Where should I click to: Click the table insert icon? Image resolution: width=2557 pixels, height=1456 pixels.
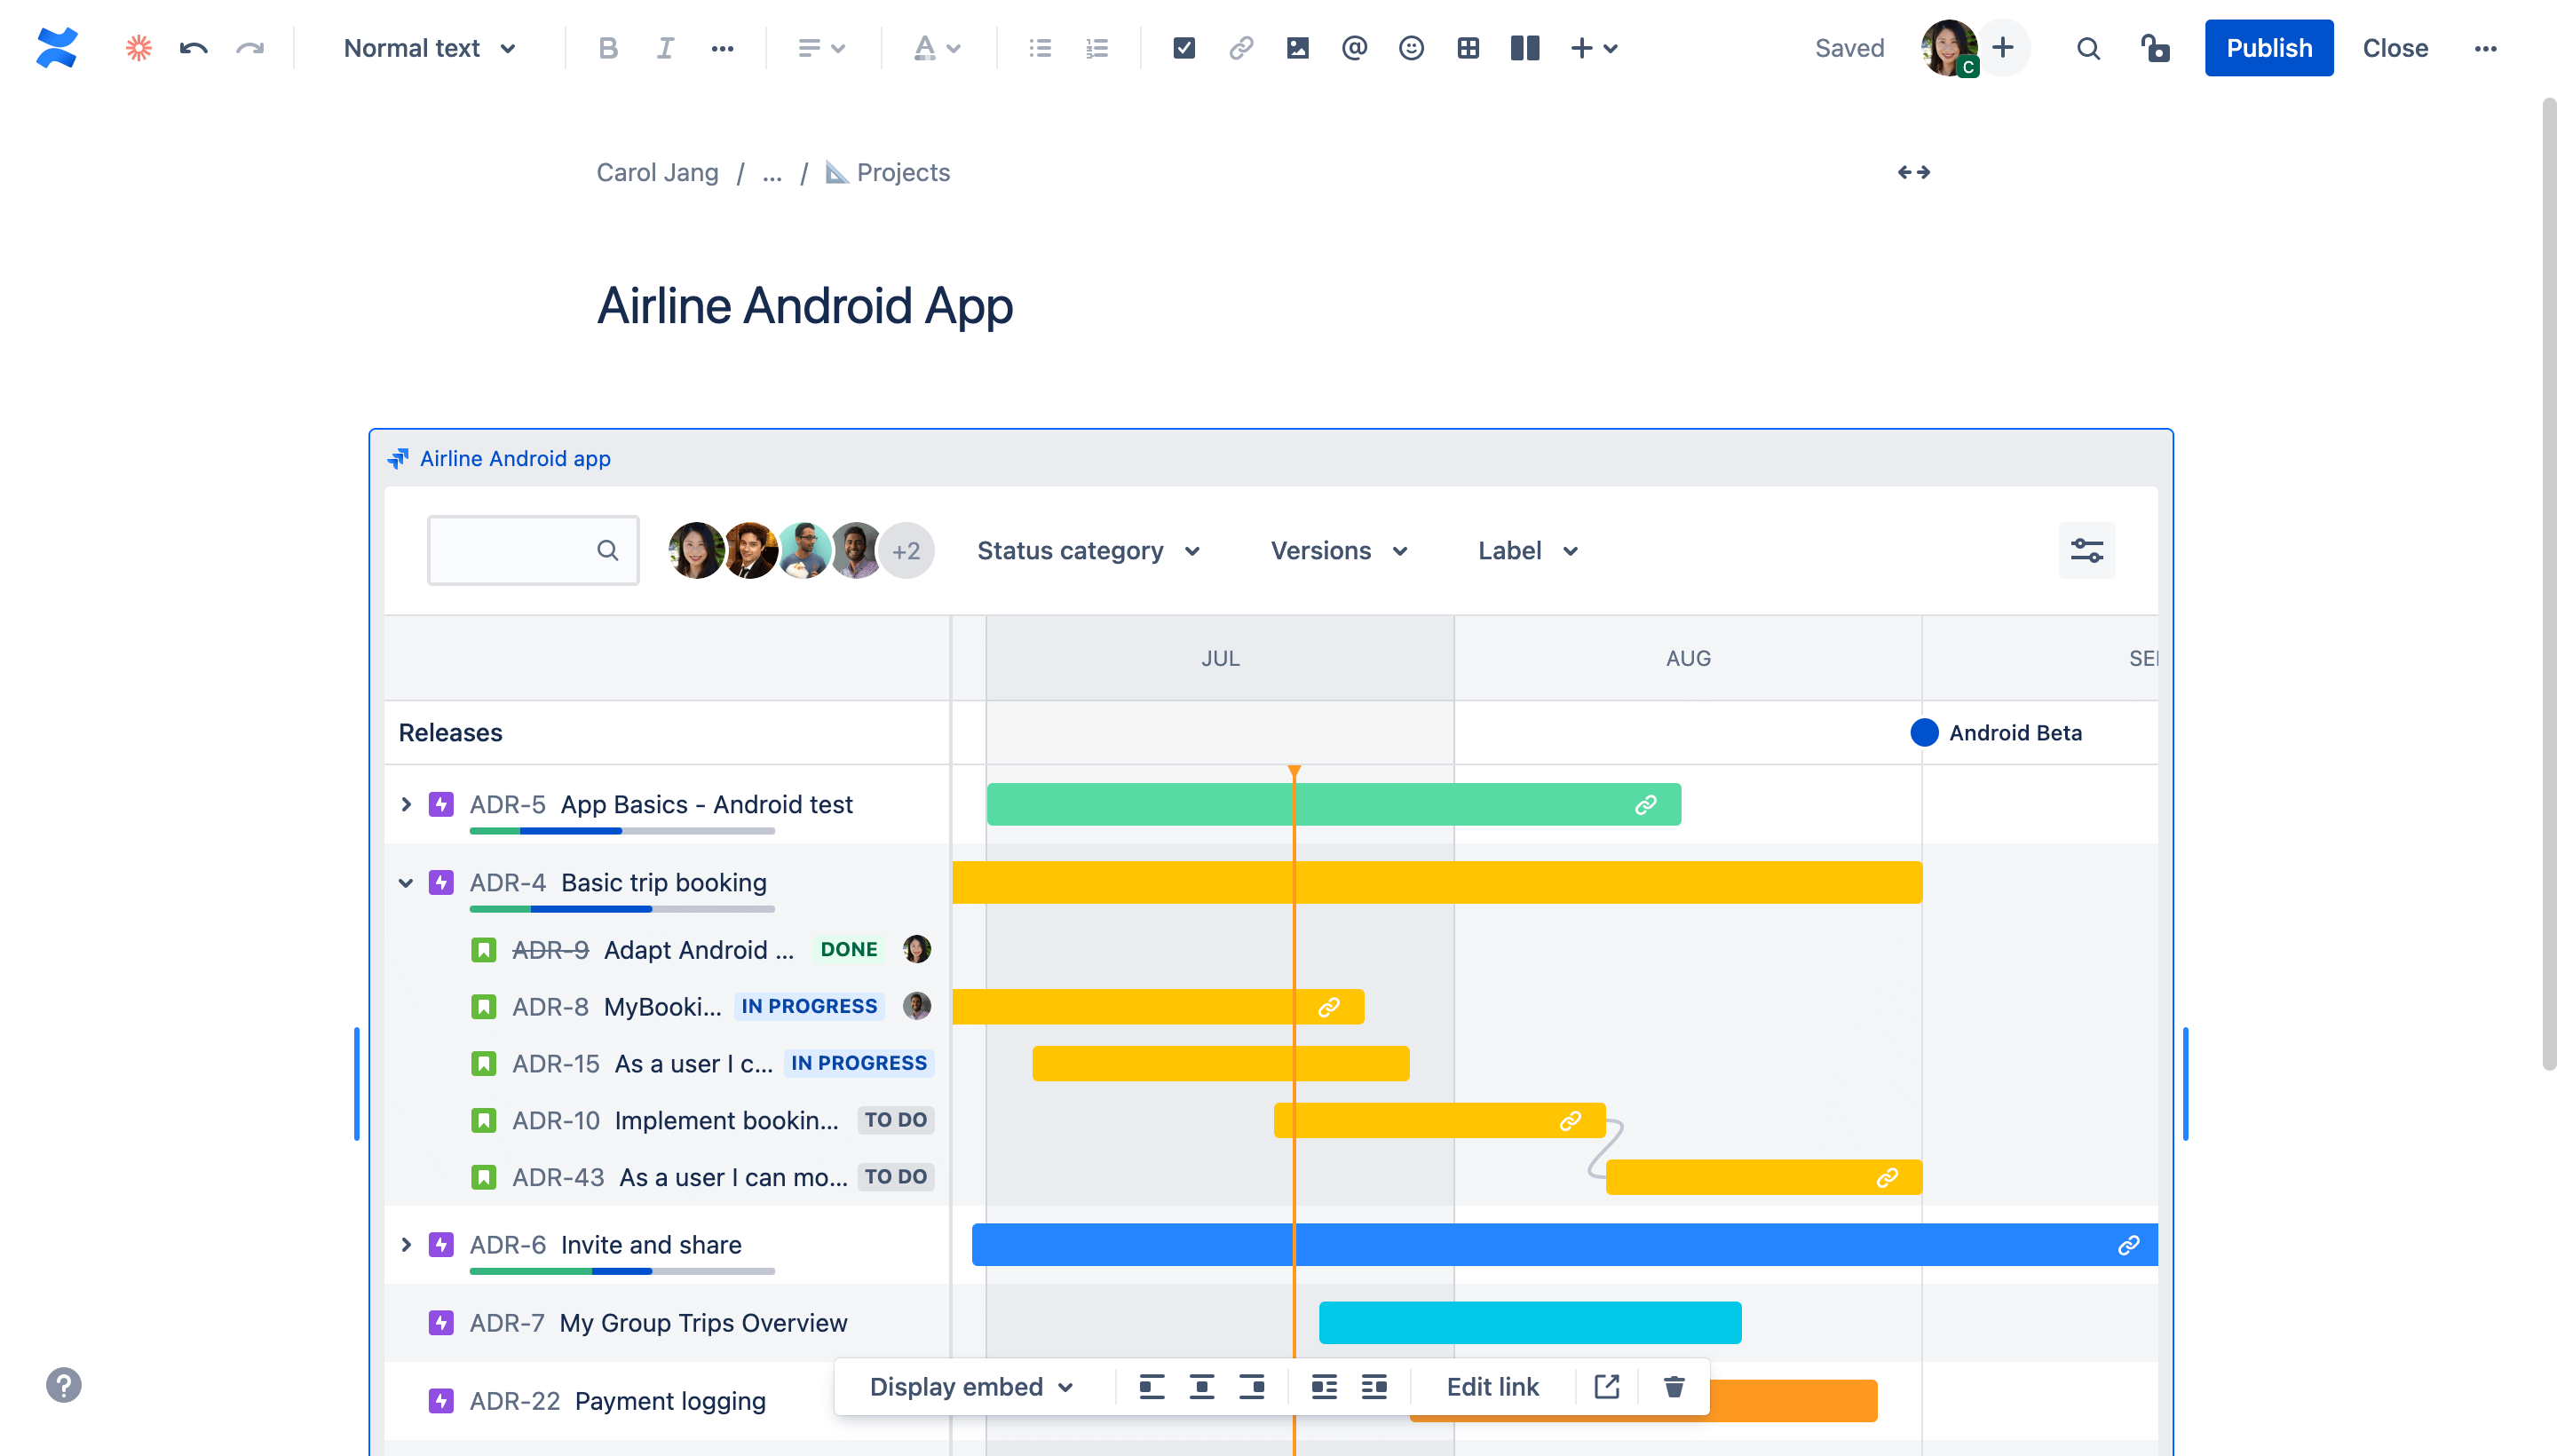(1468, 47)
